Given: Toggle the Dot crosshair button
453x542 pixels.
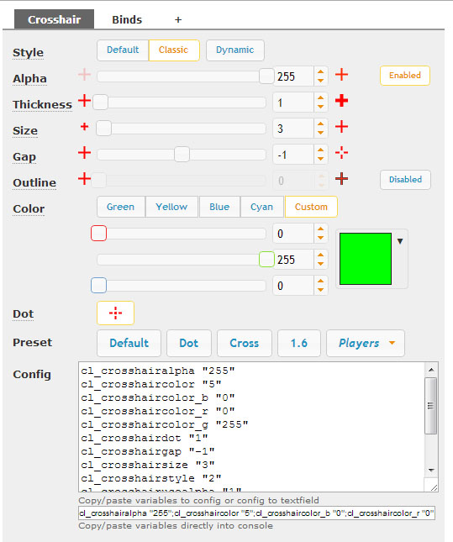Looking at the screenshot, I should tap(115, 313).
